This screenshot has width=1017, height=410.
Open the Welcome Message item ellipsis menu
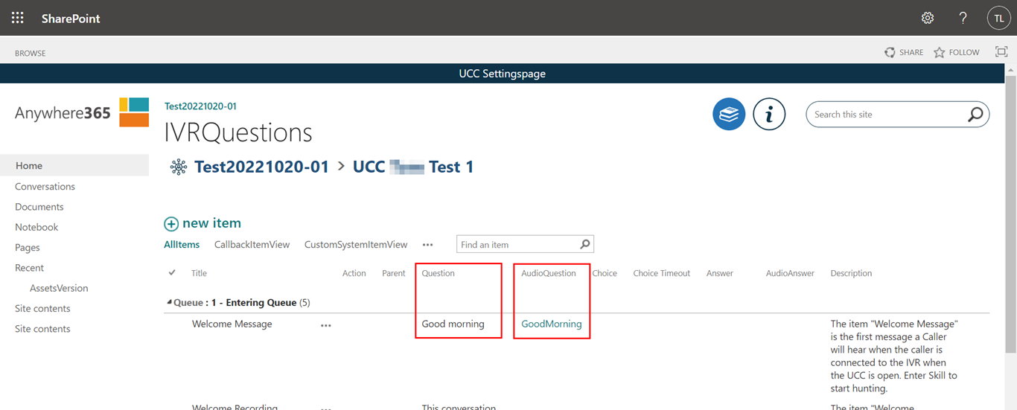click(325, 325)
